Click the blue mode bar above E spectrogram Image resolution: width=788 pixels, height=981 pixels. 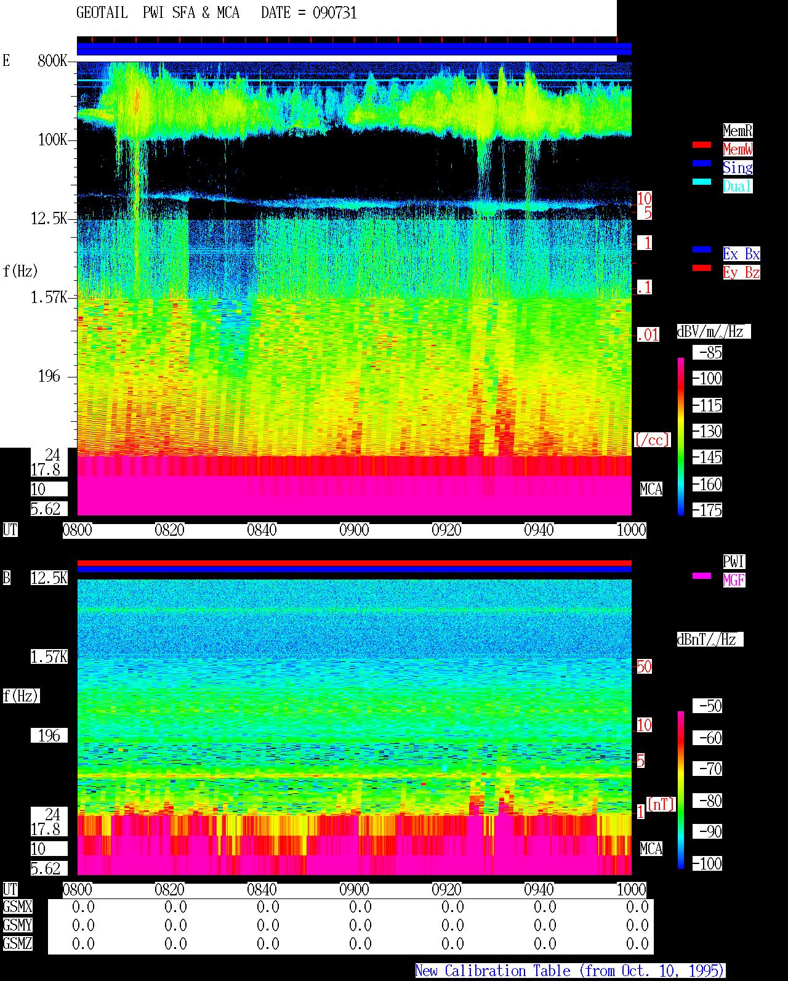coord(354,49)
